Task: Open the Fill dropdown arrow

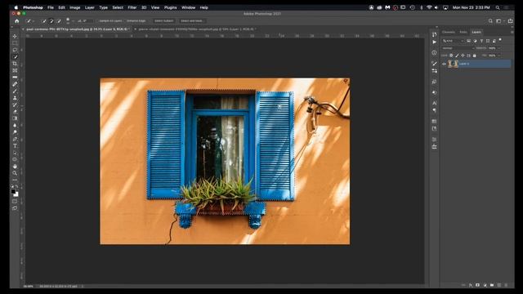Action: coord(499,56)
